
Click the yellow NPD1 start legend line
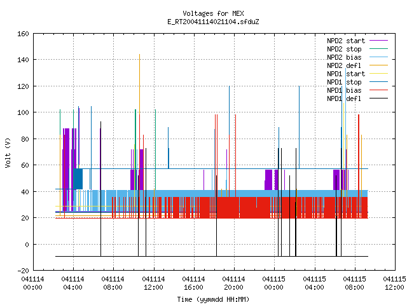(379, 74)
